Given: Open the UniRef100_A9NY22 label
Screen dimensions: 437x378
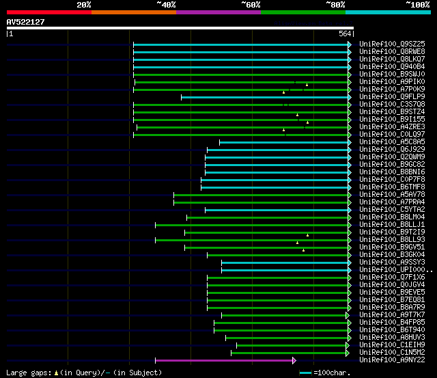Looking at the screenshot, I should point(392,360).
